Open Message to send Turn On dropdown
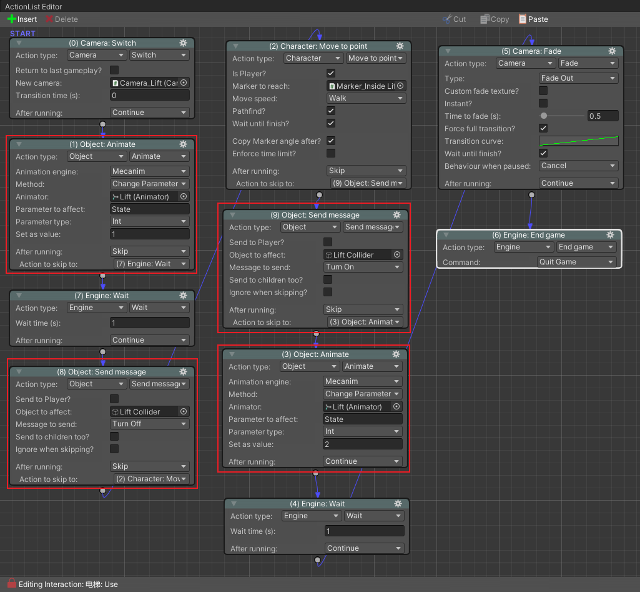 click(363, 267)
